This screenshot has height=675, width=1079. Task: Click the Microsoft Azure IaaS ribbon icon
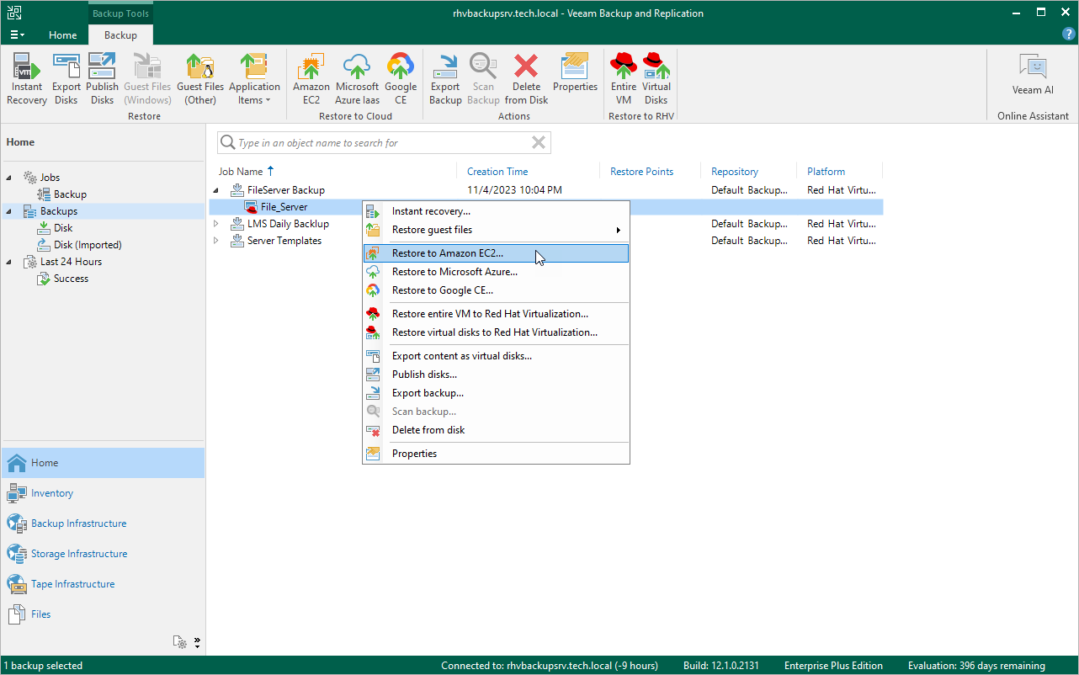[357, 78]
